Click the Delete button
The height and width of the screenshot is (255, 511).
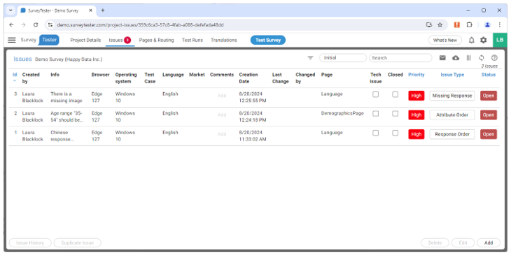coord(435,243)
